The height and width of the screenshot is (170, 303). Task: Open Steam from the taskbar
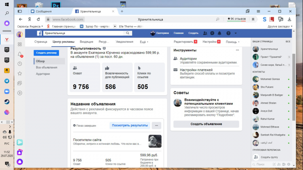coord(7,102)
